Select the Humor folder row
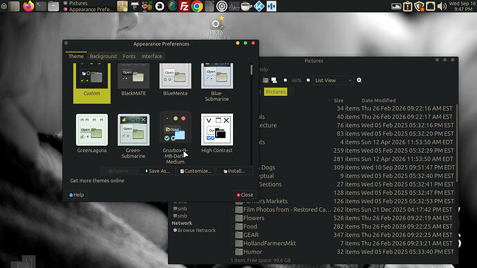Screen dimensions: 477x268 click(344, 252)
